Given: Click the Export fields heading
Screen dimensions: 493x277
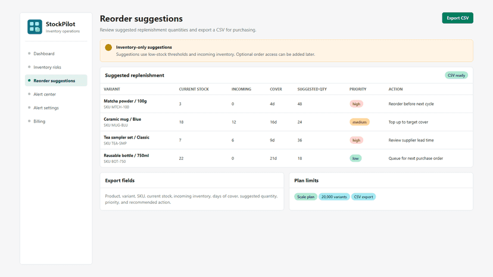Looking at the screenshot, I should point(120,181).
